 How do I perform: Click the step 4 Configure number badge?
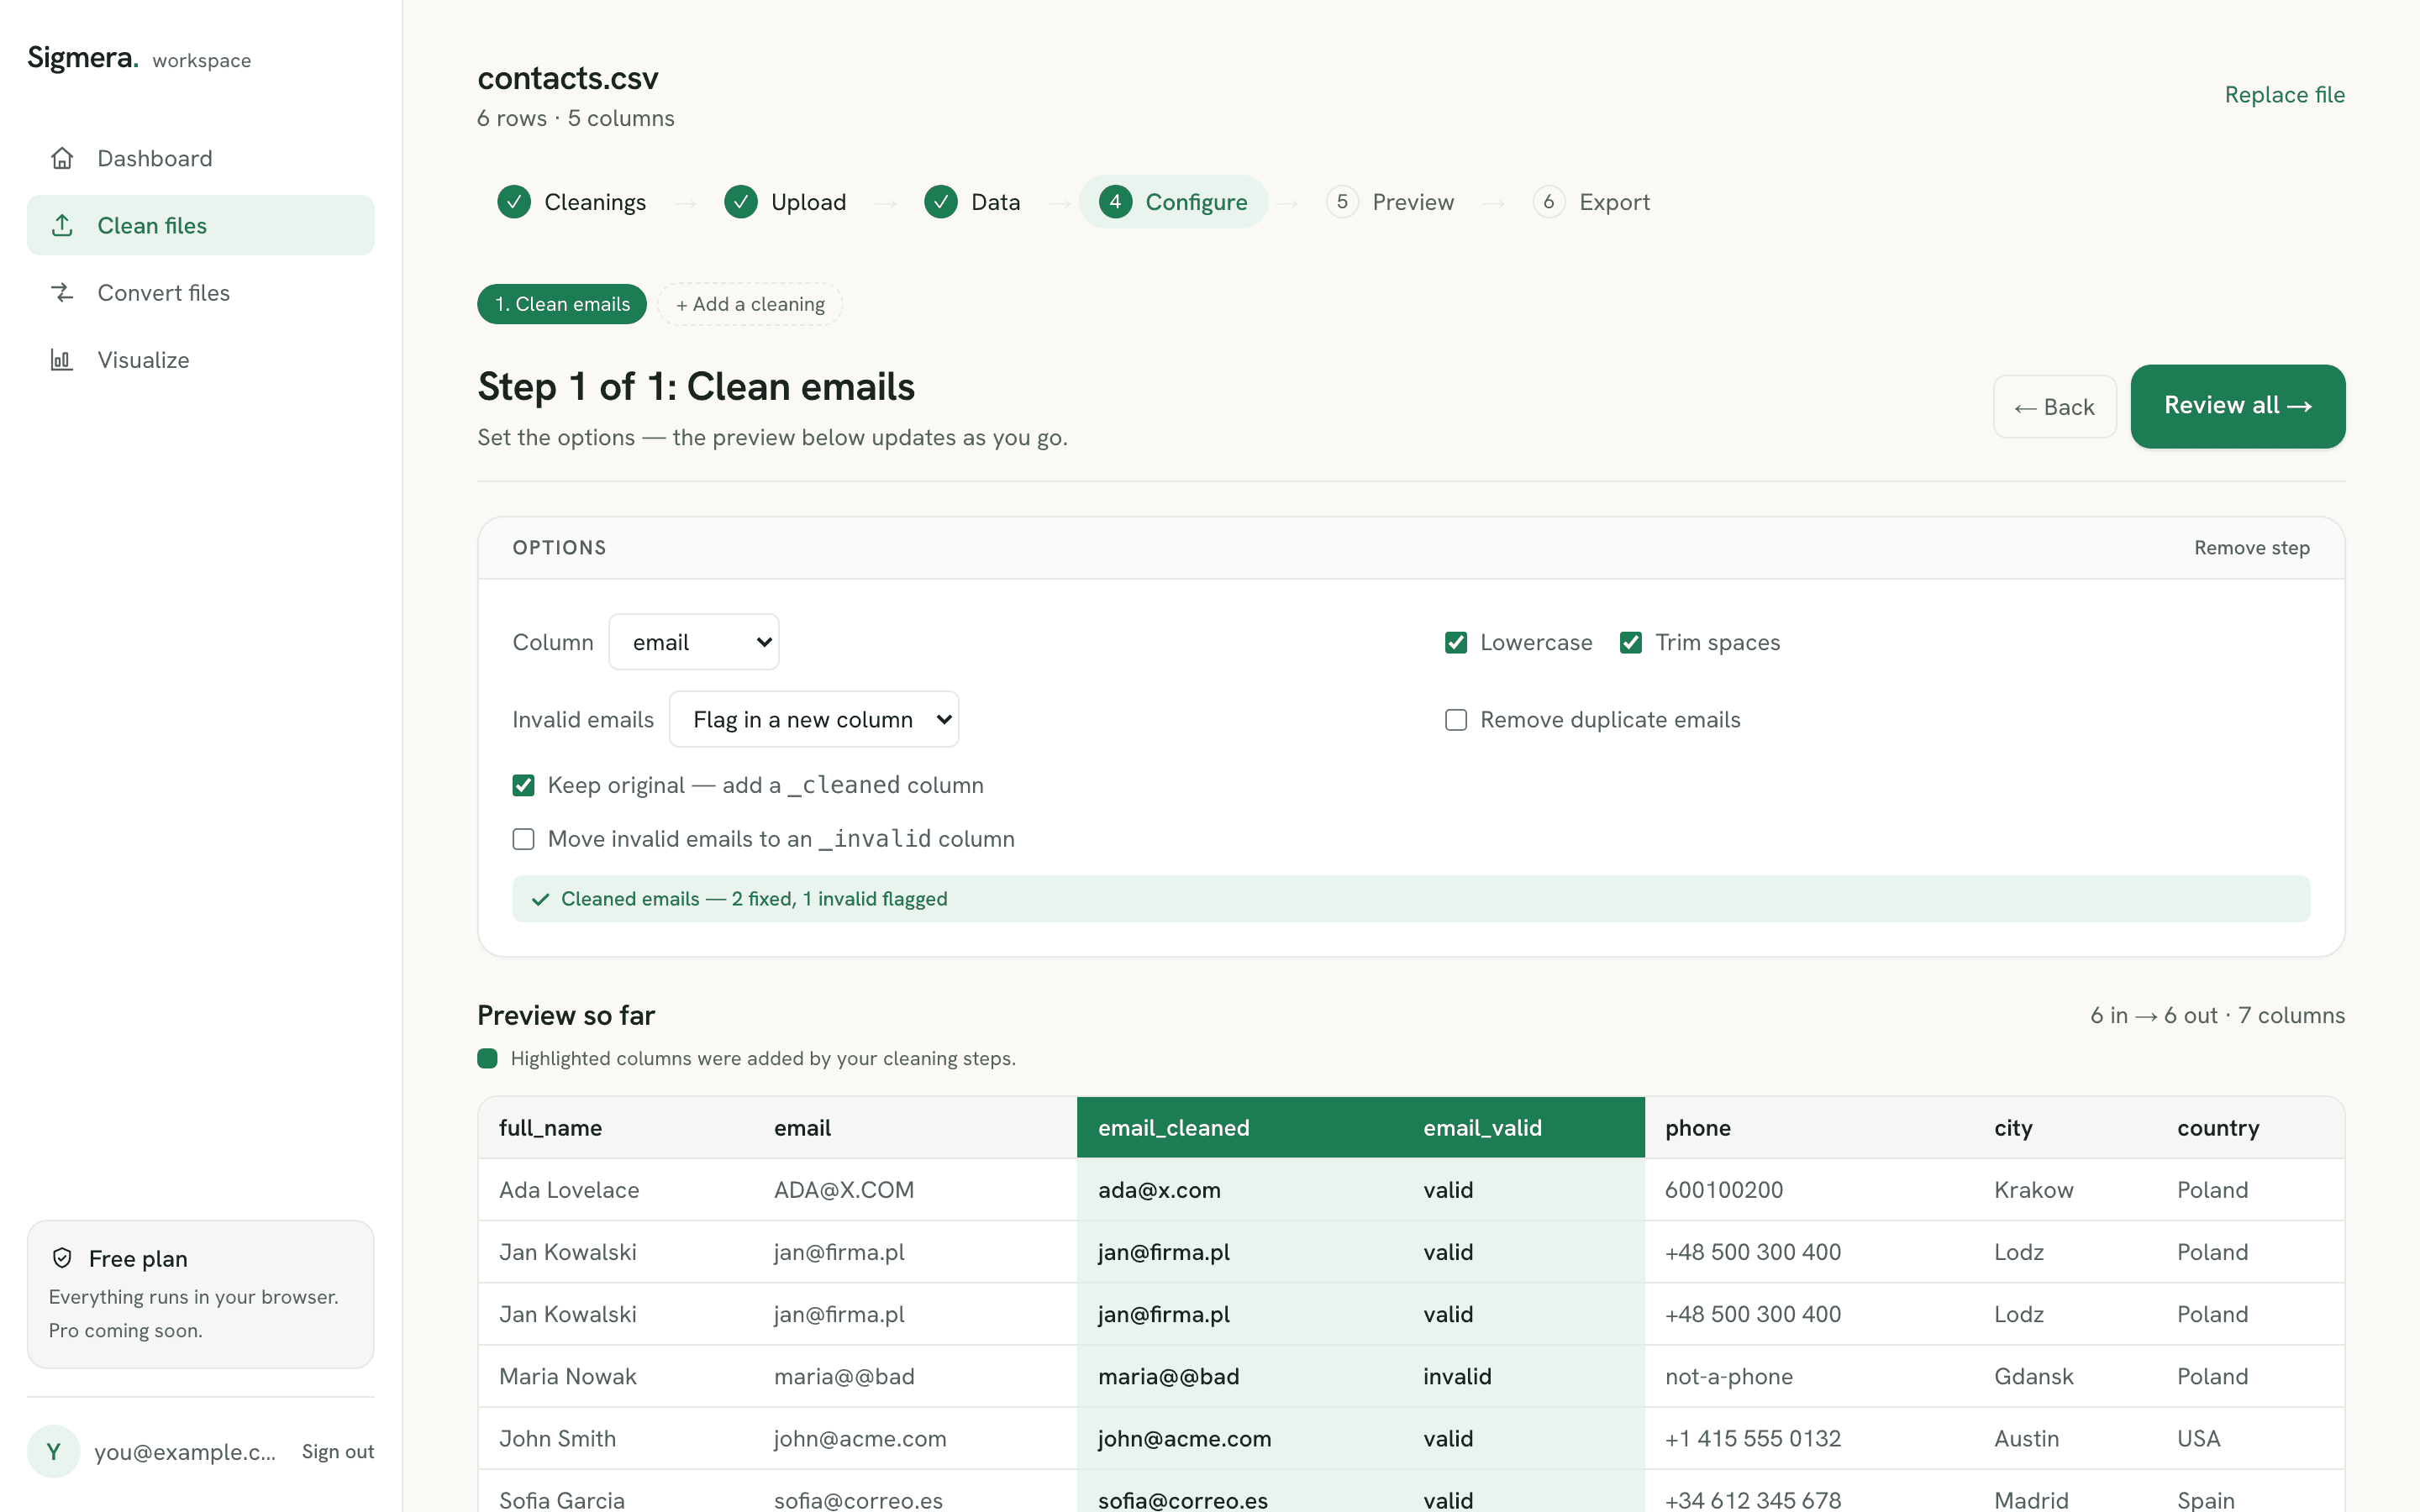1115,202
